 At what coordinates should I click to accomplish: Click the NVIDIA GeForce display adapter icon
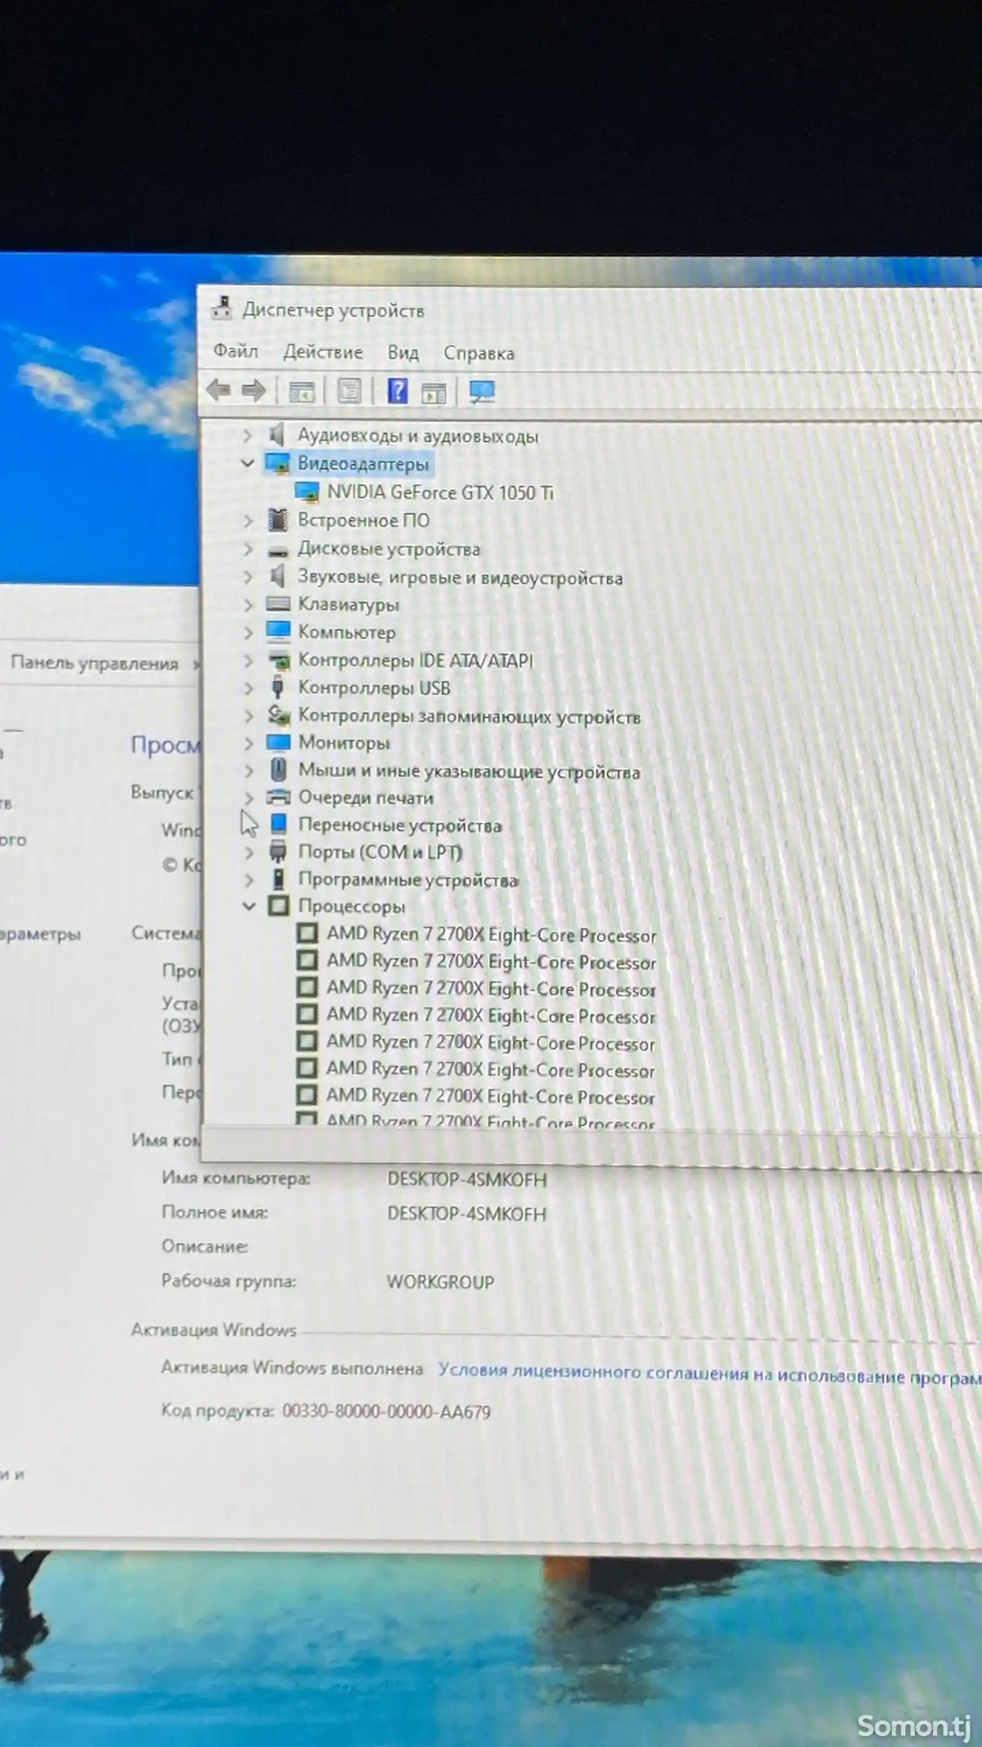pyautogui.click(x=306, y=491)
